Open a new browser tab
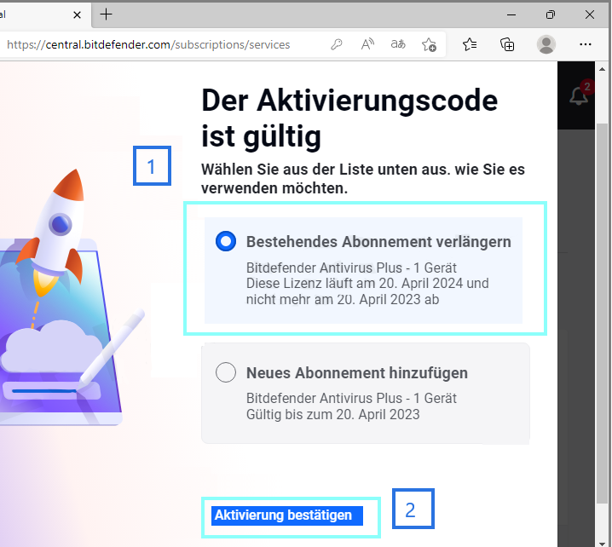This screenshot has height=547, width=612. point(106,14)
